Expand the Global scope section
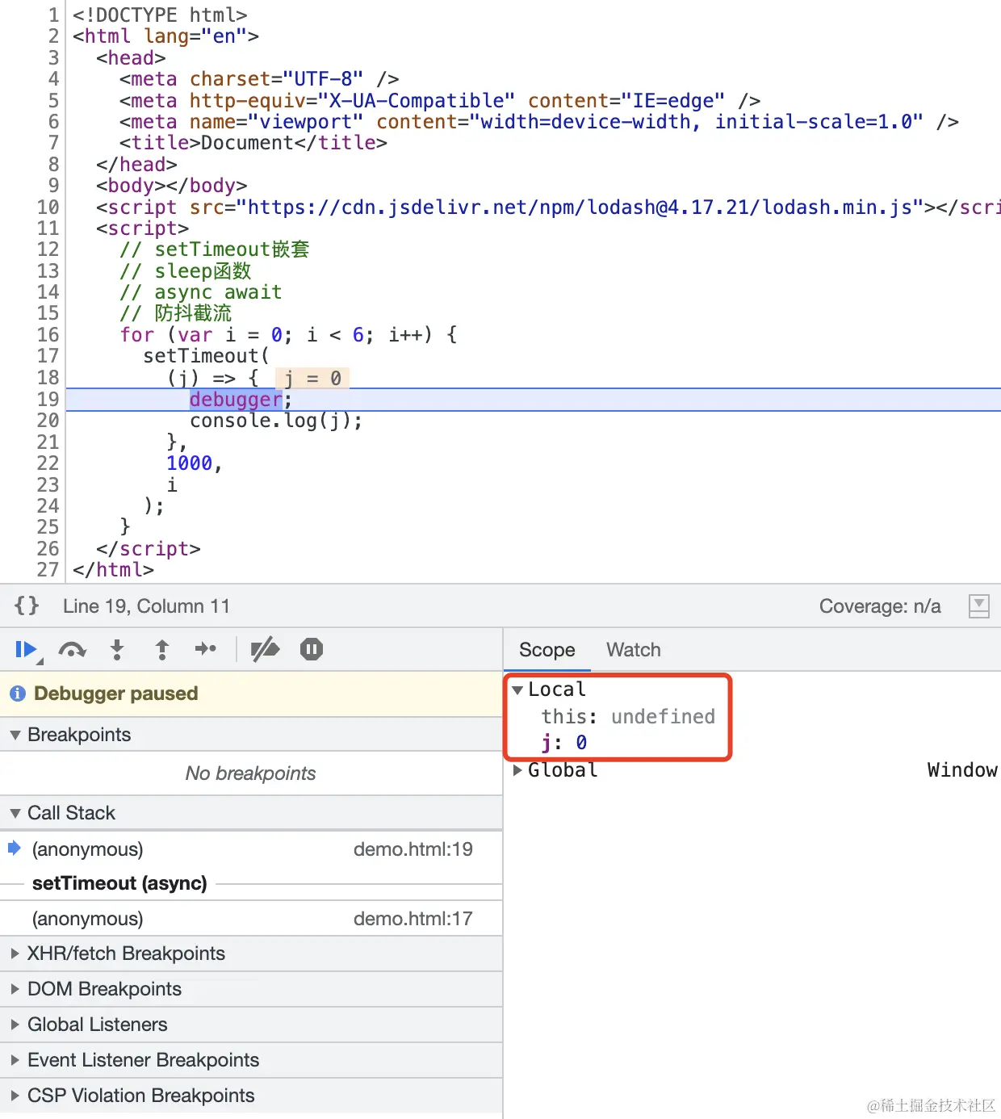The width and height of the screenshot is (1001, 1119). [518, 770]
